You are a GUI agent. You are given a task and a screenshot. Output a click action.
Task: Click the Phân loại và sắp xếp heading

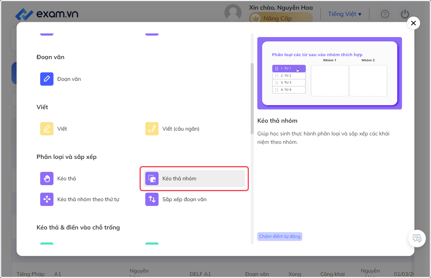point(66,157)
